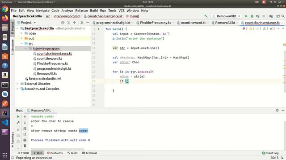The height and width of the screenshot is (160, 286).
Task: Launch Firefox from the dock
Action: [5, 18]
